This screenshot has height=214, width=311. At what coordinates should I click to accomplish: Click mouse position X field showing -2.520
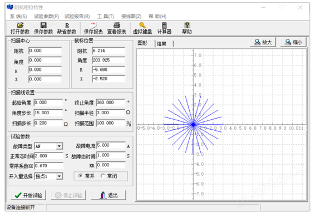pyautogui.click(x=108, y=79)
